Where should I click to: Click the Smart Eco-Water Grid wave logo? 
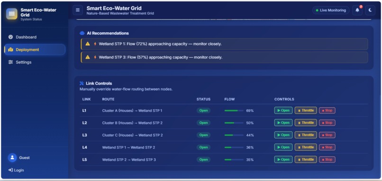tap(12, 14)
